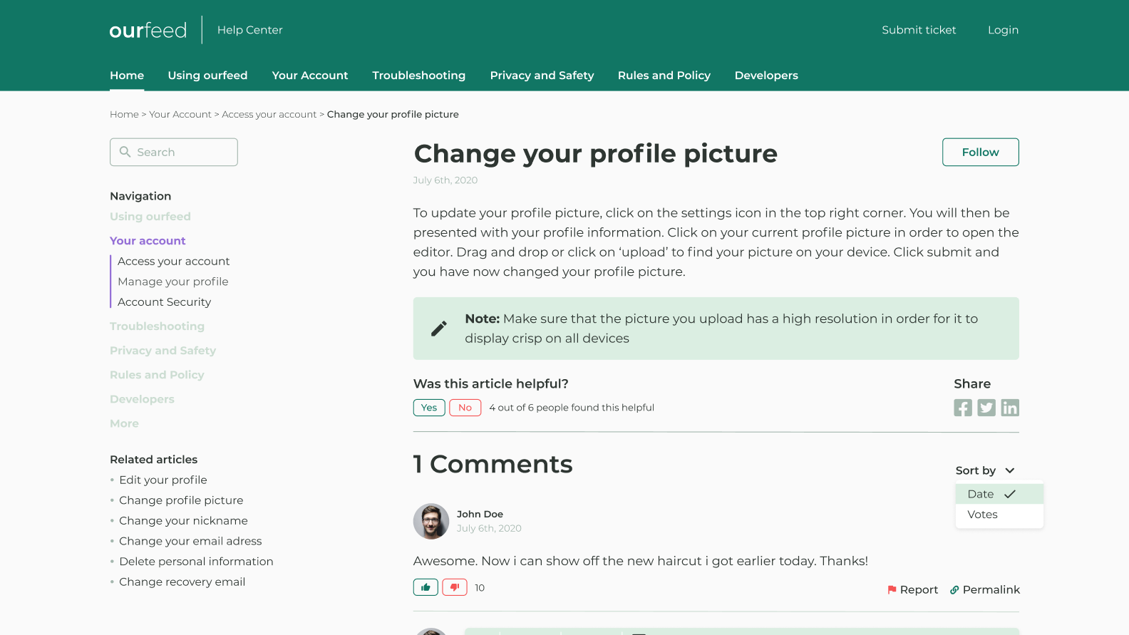Open the Privacy and Safety tab
The height and width of the screenshot is (635, 1129).
542,76
